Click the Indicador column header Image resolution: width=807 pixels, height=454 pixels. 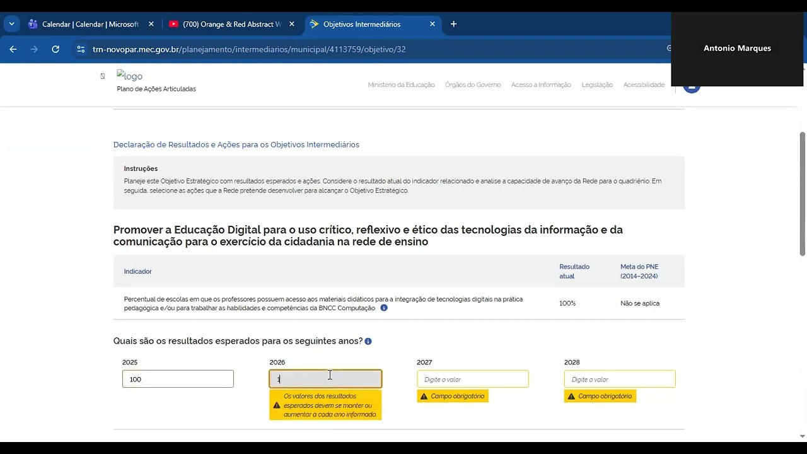click(137, 271)
